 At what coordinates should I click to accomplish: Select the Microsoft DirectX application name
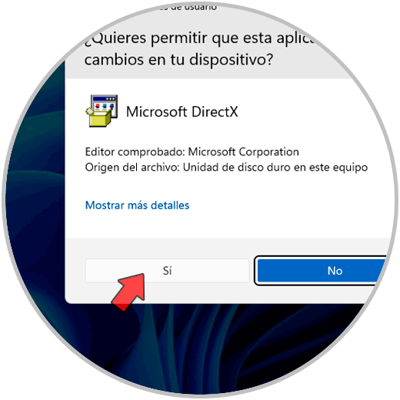182,112
